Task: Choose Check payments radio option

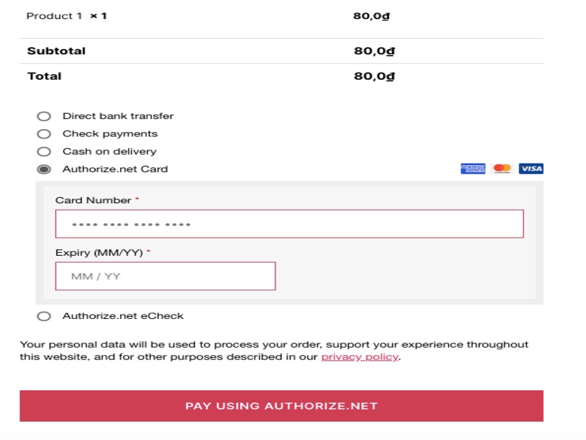Action: click(44, 134)
